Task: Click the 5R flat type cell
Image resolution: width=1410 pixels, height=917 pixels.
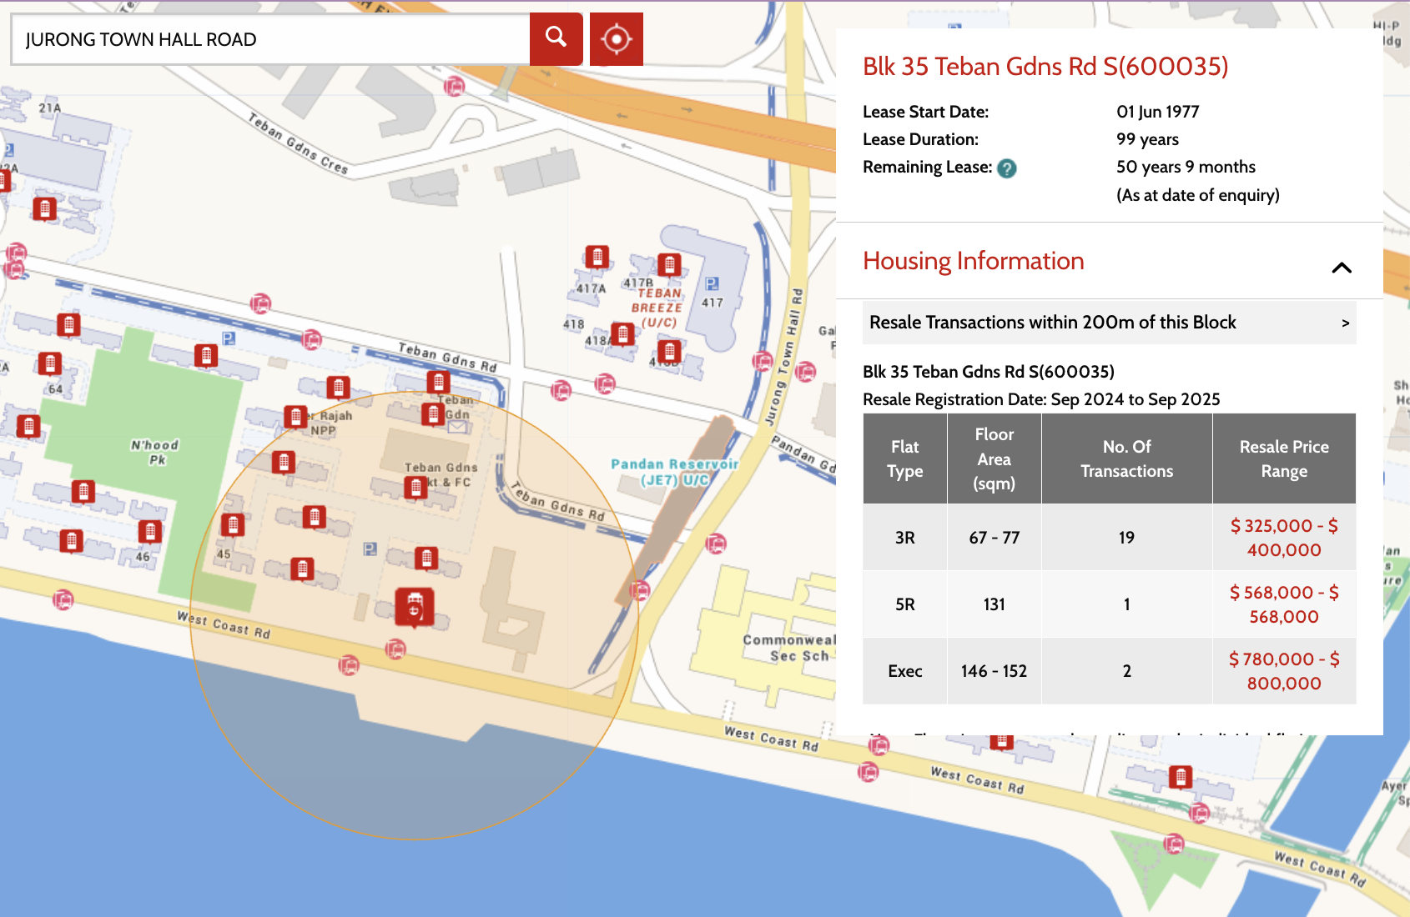Action: coord(904,604)
